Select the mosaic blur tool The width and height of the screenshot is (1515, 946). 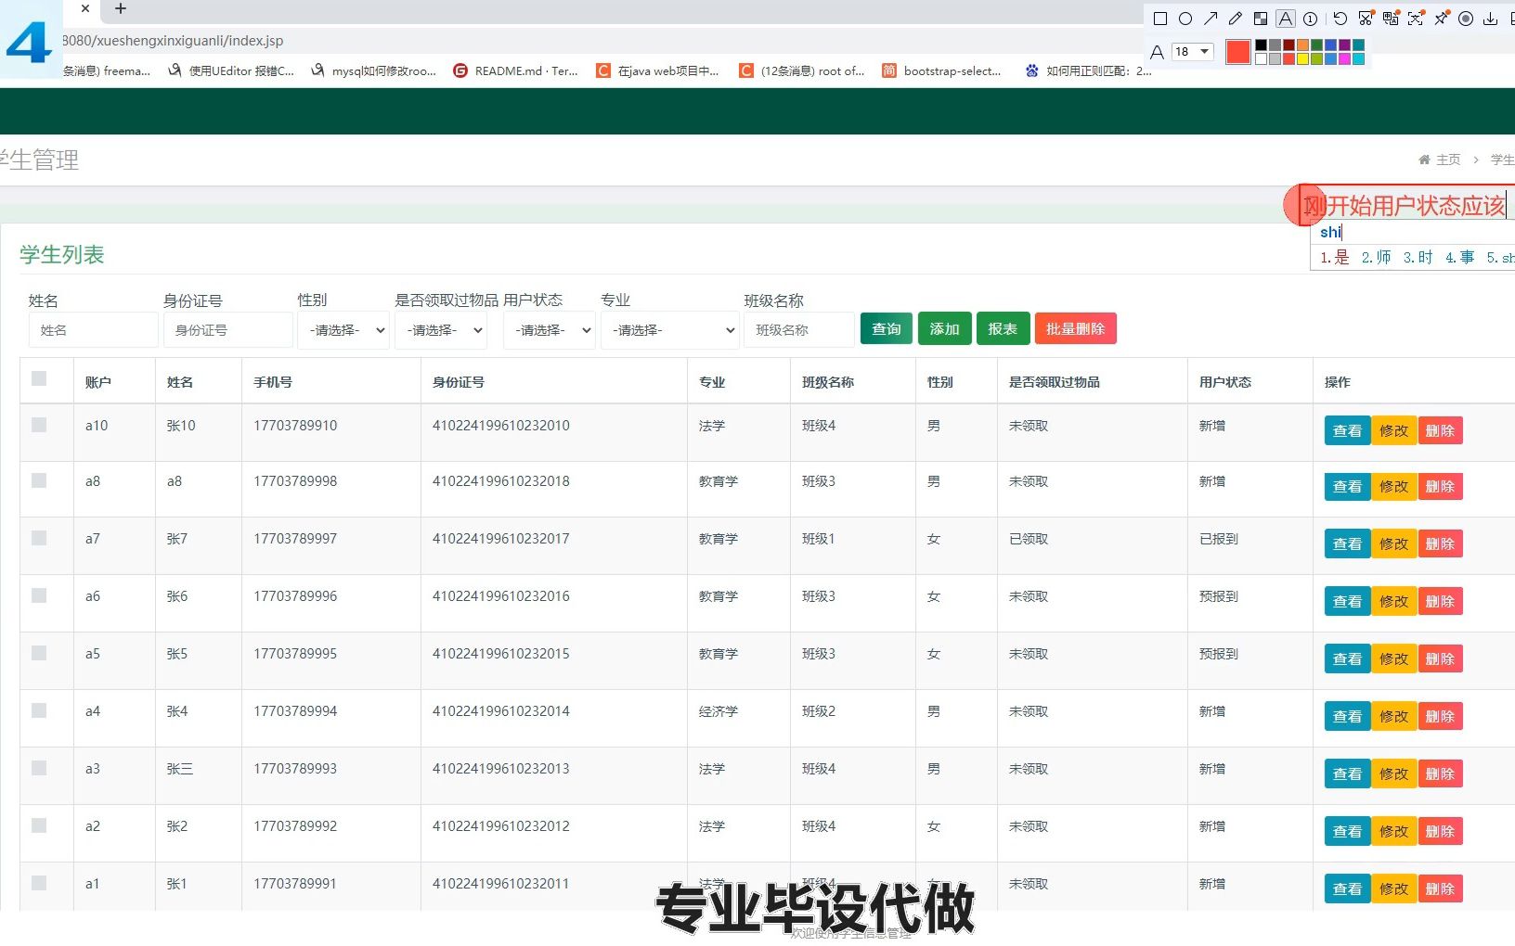1261,19
